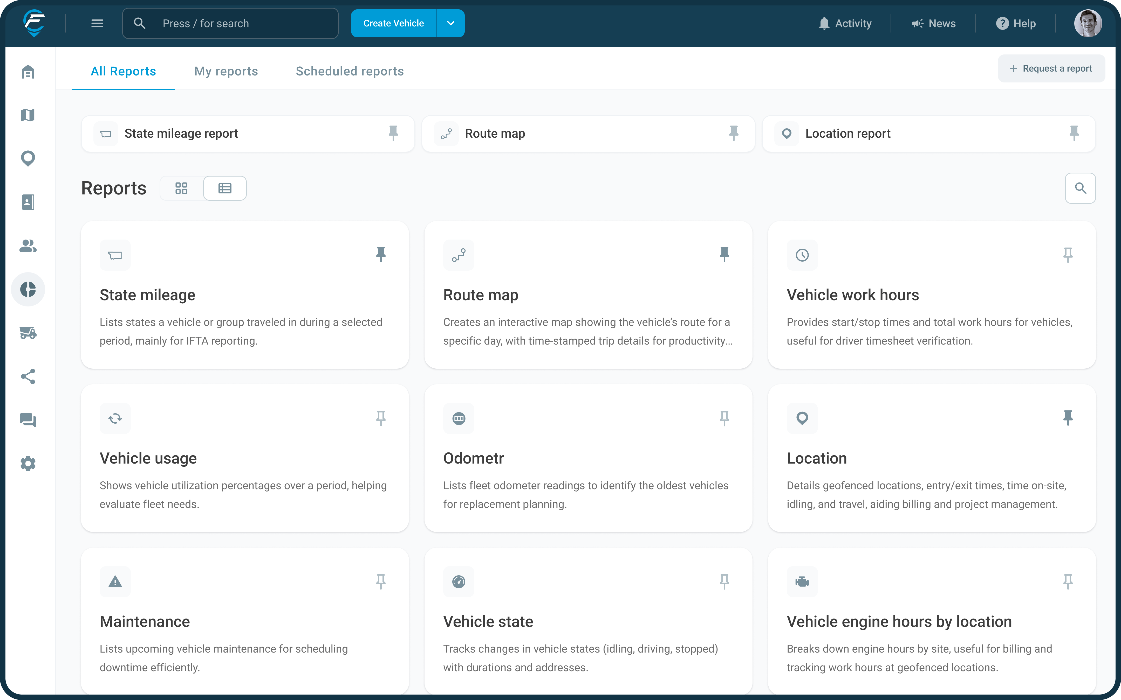Toggle the pin on the Route map card
This screenshot has width=1121, height=700.
[x=724, y=255]
